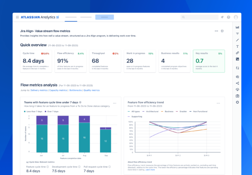Open options for Teams cycle time chart

click(115, 103)
